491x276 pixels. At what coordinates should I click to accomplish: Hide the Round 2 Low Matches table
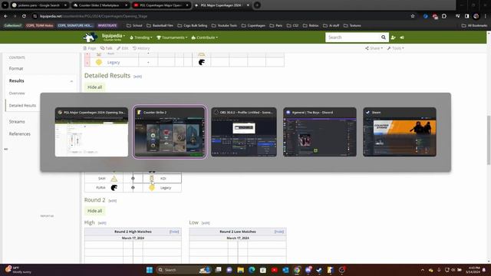(x=279, y=232)
